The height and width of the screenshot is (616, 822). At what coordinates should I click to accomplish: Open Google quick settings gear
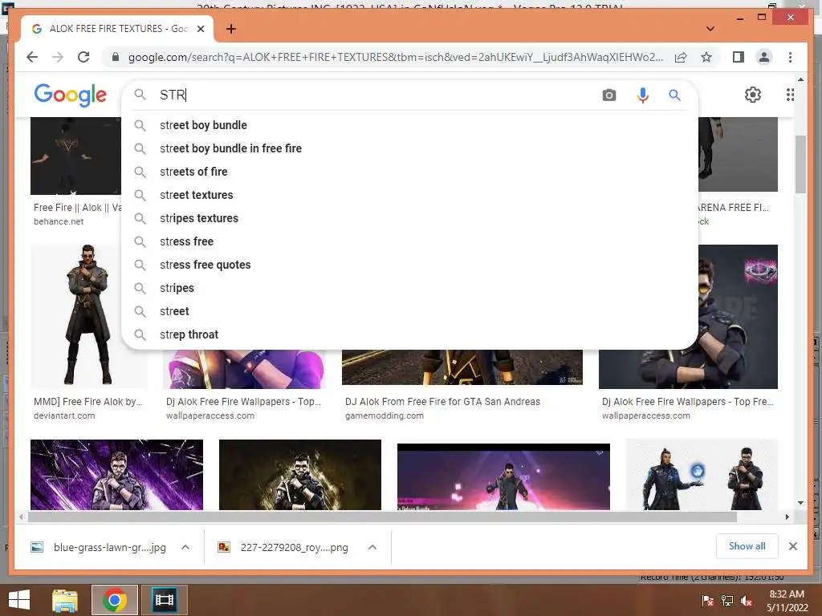pyautogui.click(x=752, y=95)
